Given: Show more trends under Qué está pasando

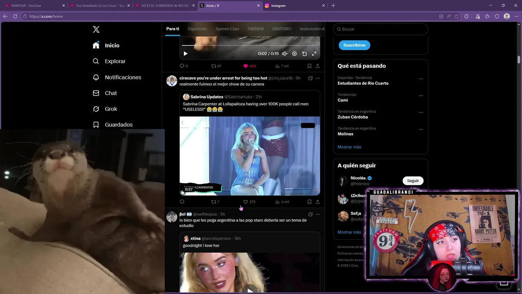Looking at the screenshot, I should click(349, 147).
